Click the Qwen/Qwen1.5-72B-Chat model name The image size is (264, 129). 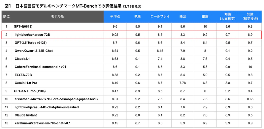point(34,51)
